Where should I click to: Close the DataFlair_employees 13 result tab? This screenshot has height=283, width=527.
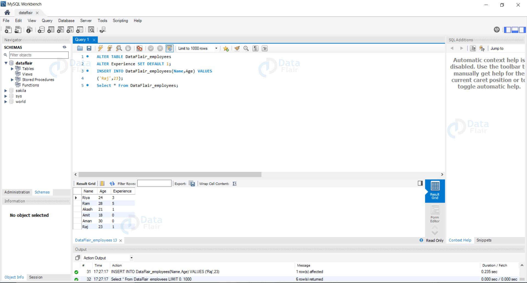(x=120, y=240)
